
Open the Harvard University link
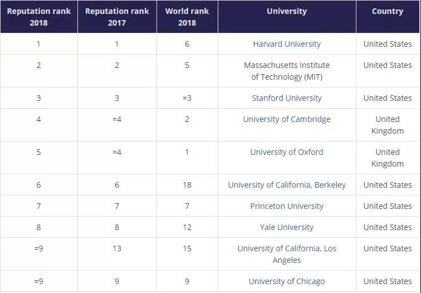tap(287, 44)
